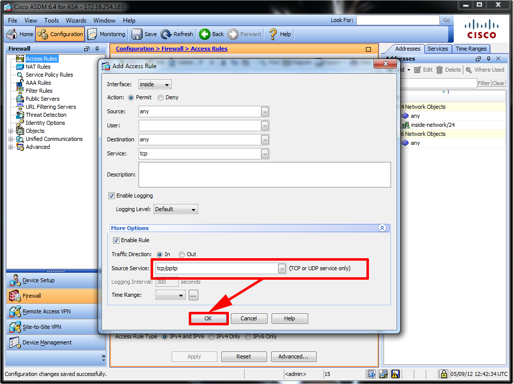This screenshot has width=513, height=384.
Task: Open Identity Options tree node
Action: (x=45, y=123)
